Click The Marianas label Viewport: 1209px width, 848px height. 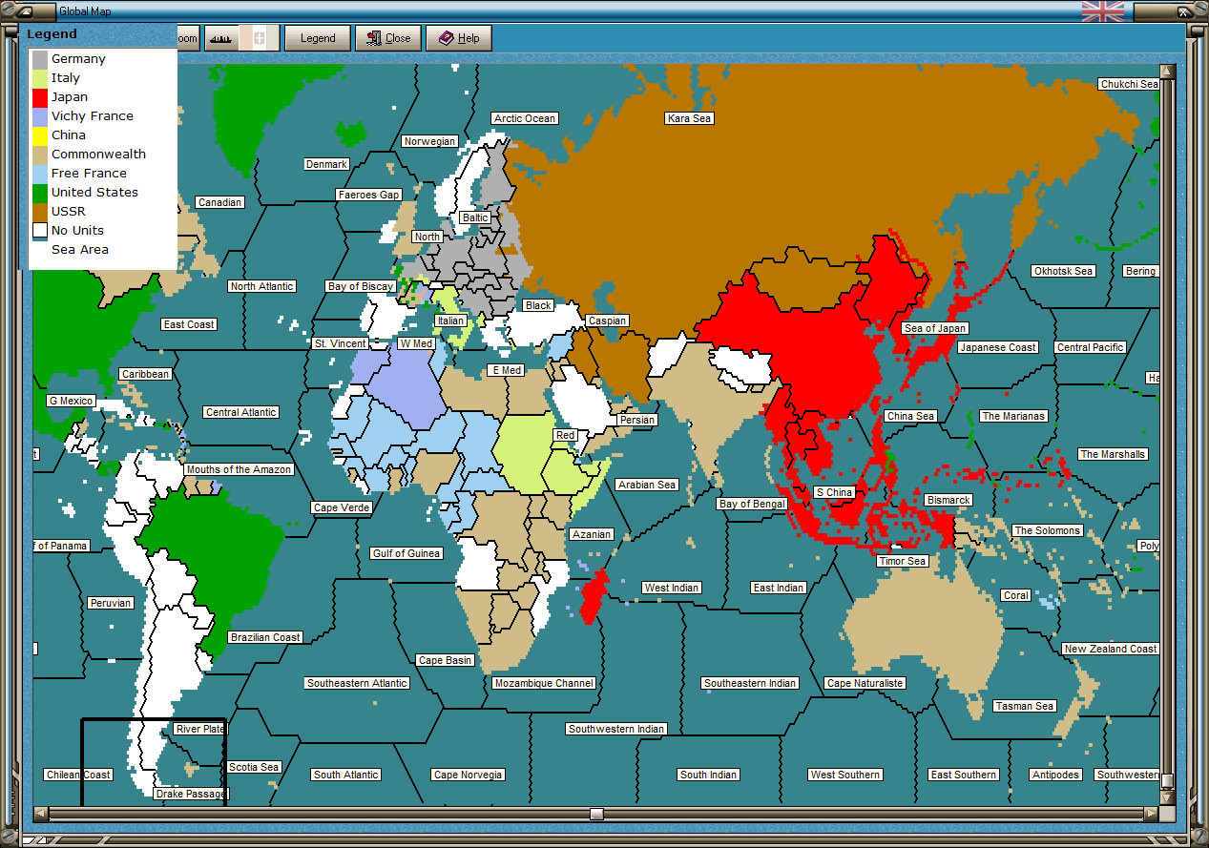click(x=1013, y=416)
